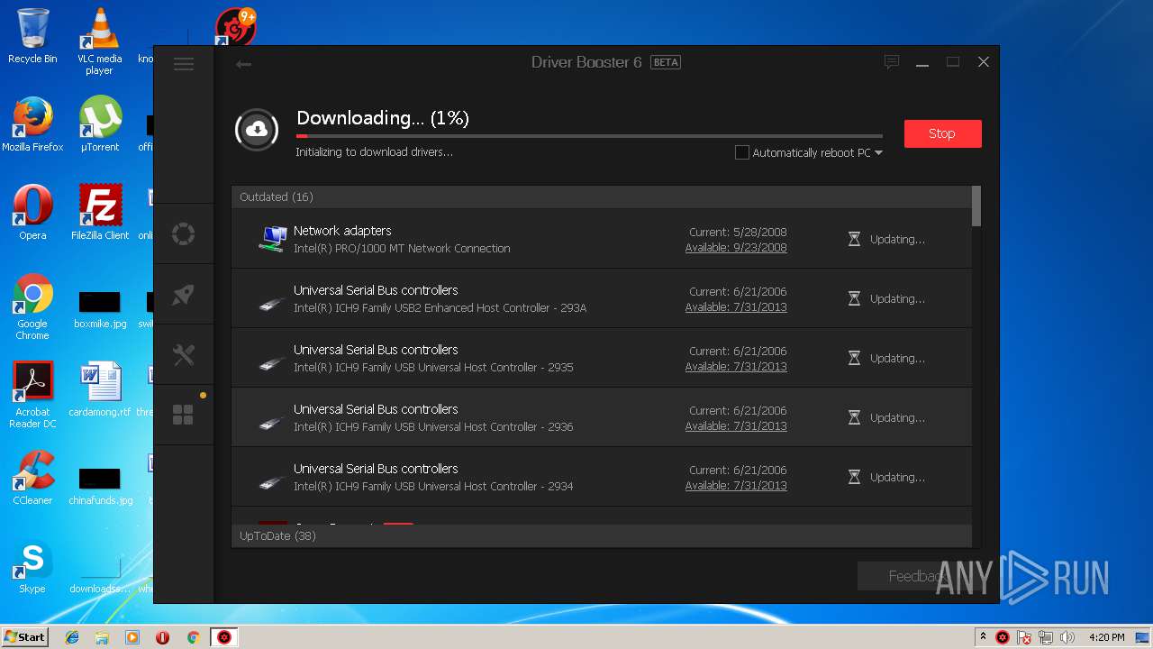This screenshot has width=1153, height=649.
Task: Open Windows Start menu
Action: point(24,636)
